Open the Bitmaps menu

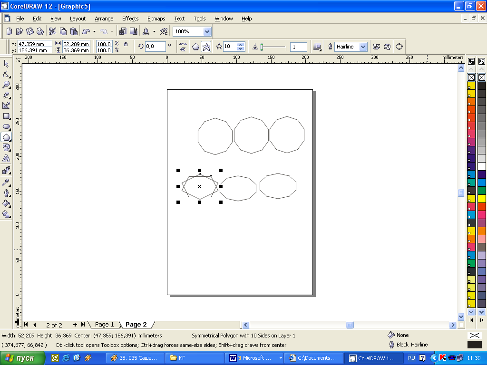156,19
